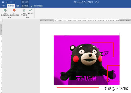The image size is (131, 93).
Task: Click the tab stop selector left of ruler
Action: click(1, 21)
